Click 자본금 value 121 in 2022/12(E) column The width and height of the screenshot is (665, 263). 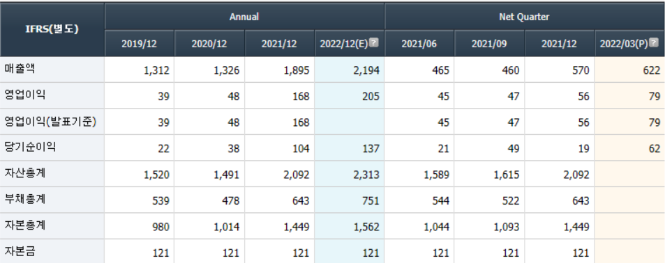tap(371, 253)
